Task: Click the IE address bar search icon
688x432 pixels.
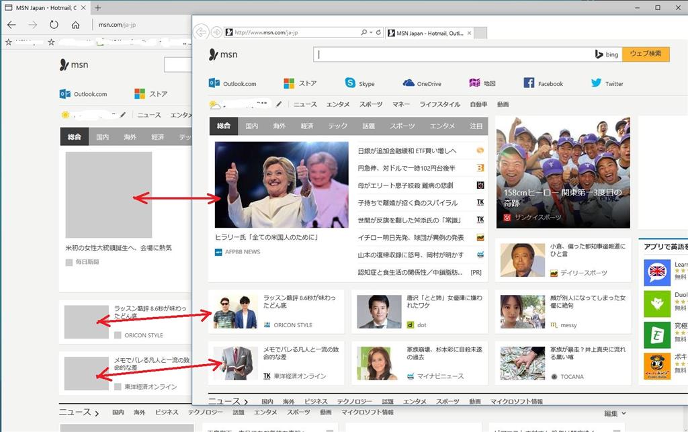Action: point(363,32)
